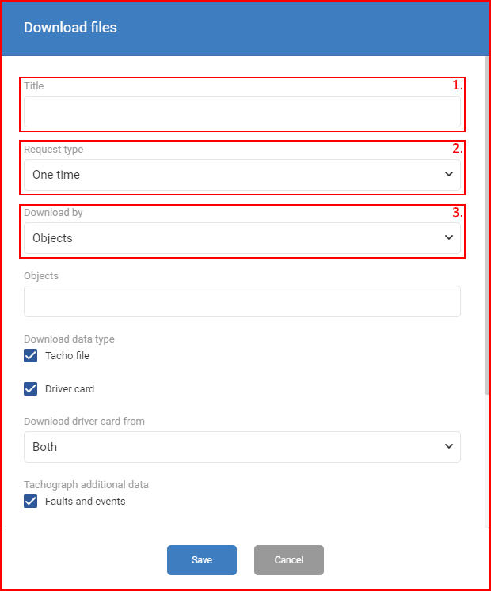Save the download request

202,560
